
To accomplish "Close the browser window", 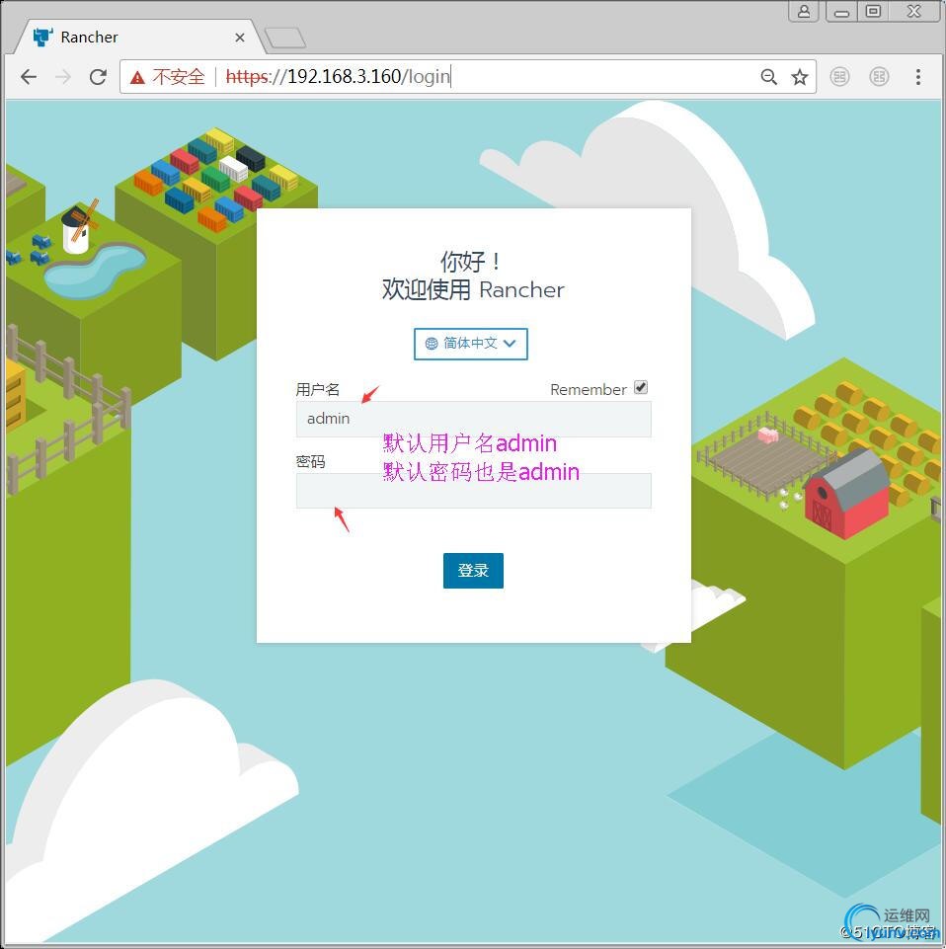I will point(914,11).
